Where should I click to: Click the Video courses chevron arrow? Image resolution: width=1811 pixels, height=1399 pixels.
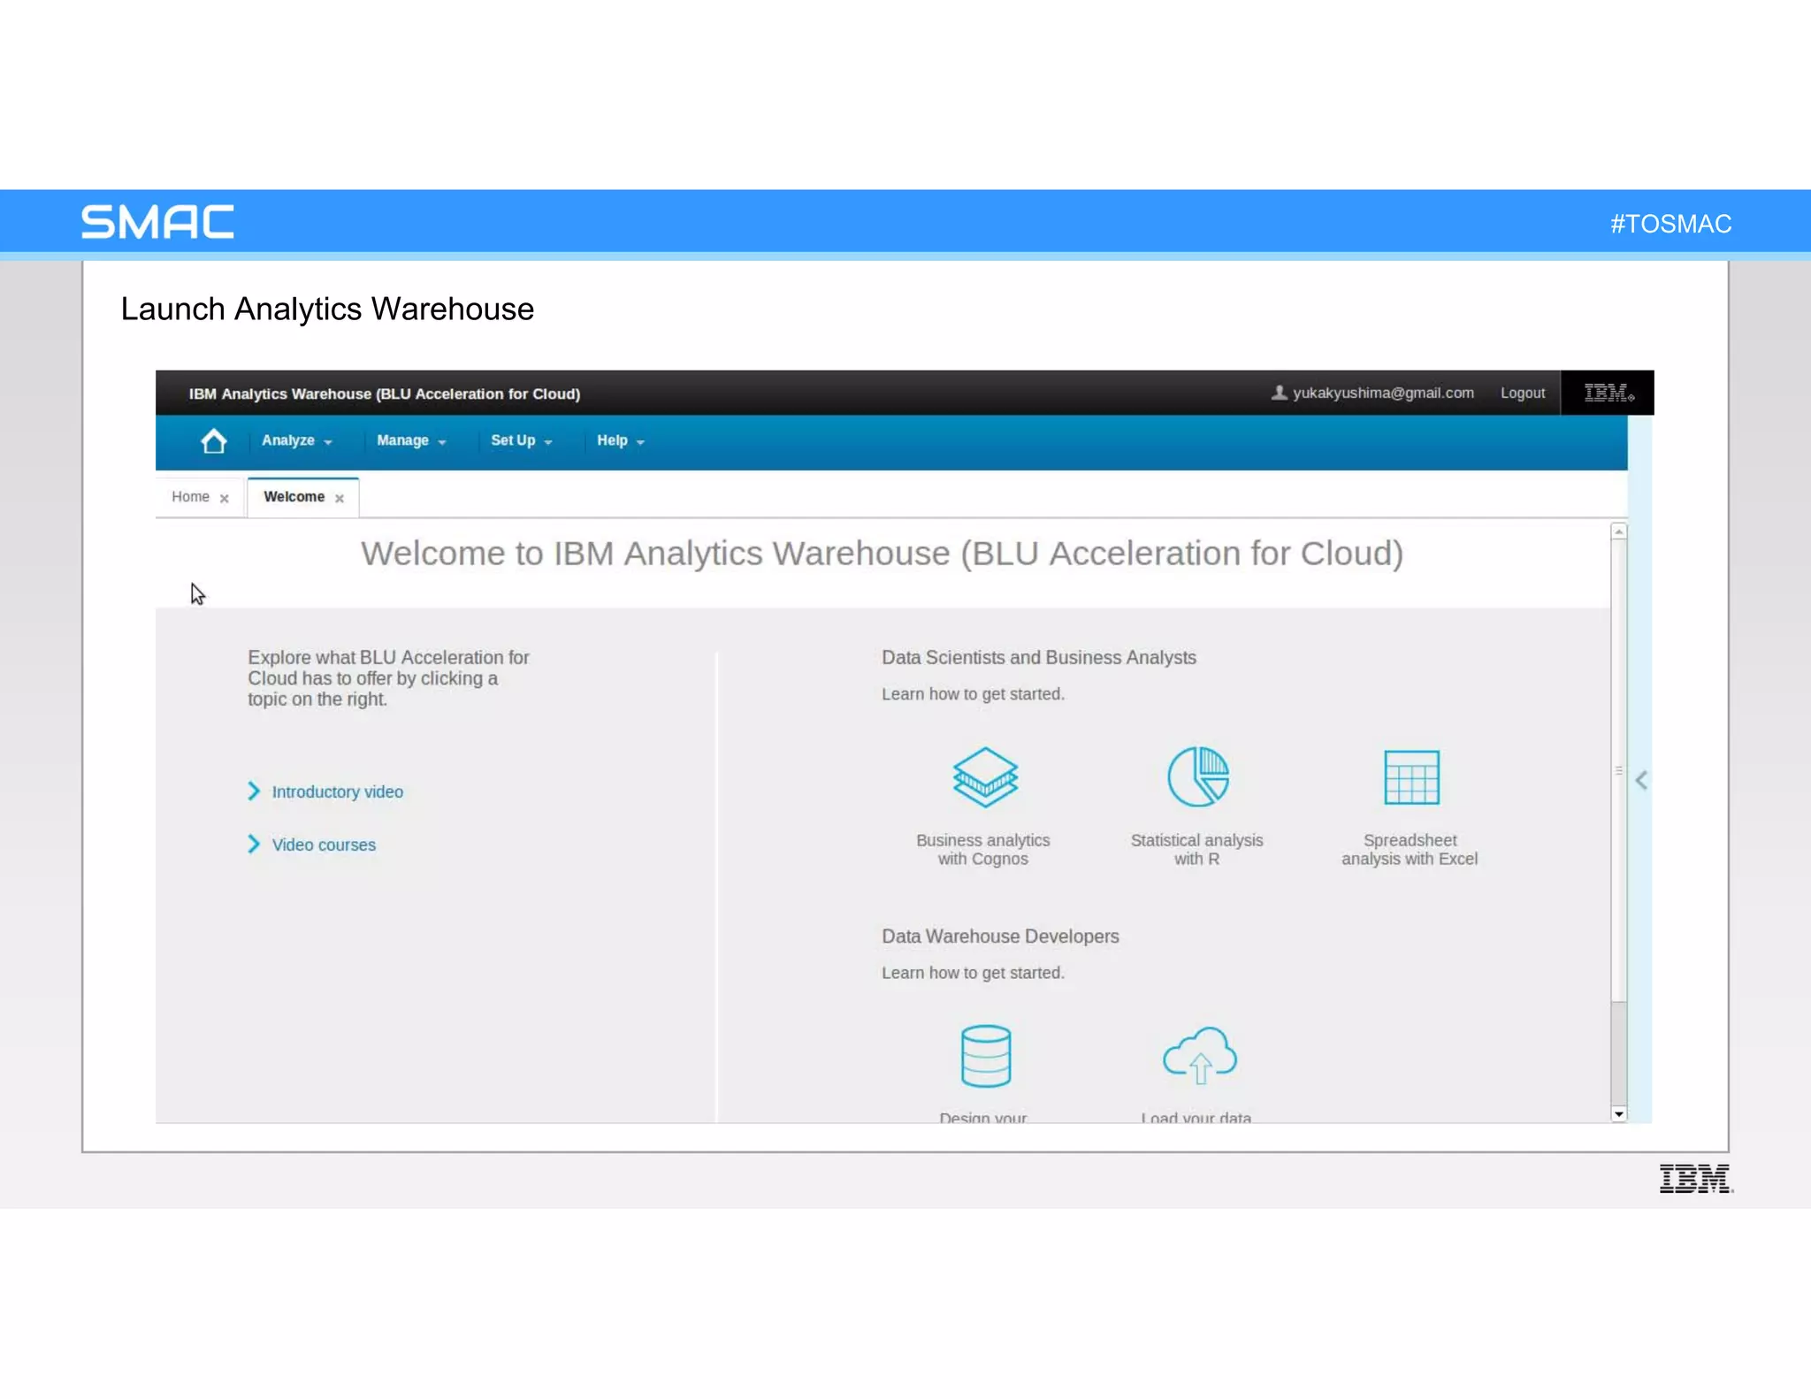click(x=254, y=844)
